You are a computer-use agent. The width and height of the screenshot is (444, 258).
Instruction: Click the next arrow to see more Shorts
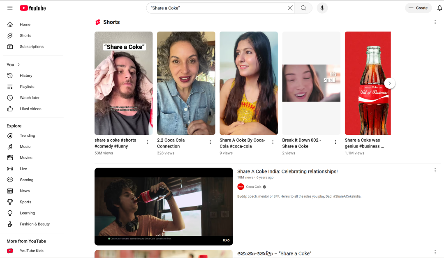click(x=389, y=83)
